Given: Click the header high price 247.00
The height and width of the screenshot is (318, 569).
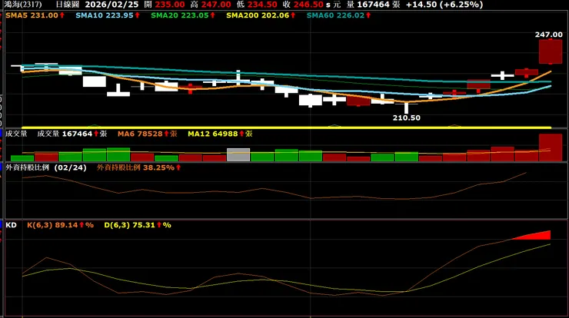Looking at the screenshot, I should [x=215, y=5].
